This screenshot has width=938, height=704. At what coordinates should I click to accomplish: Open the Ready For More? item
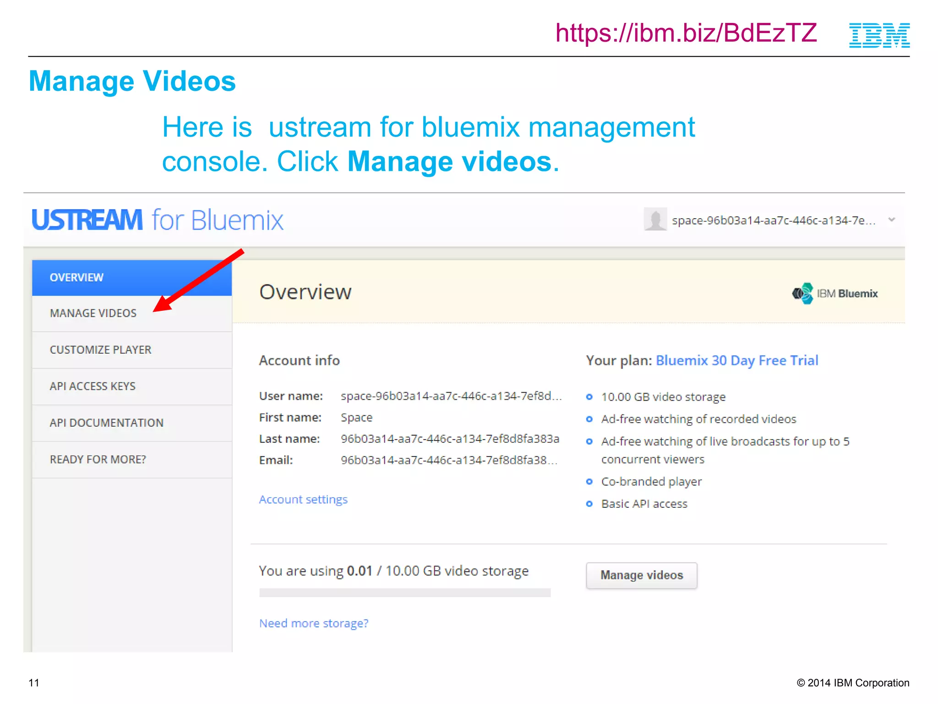pos(132,460)
